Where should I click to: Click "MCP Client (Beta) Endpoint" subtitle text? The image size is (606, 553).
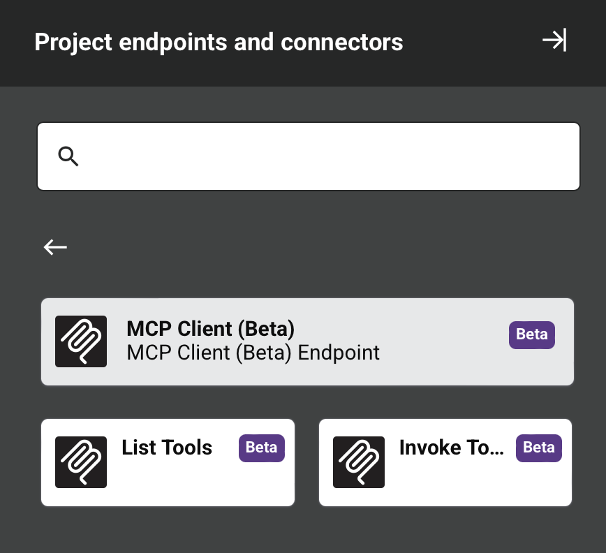[253, 353]
